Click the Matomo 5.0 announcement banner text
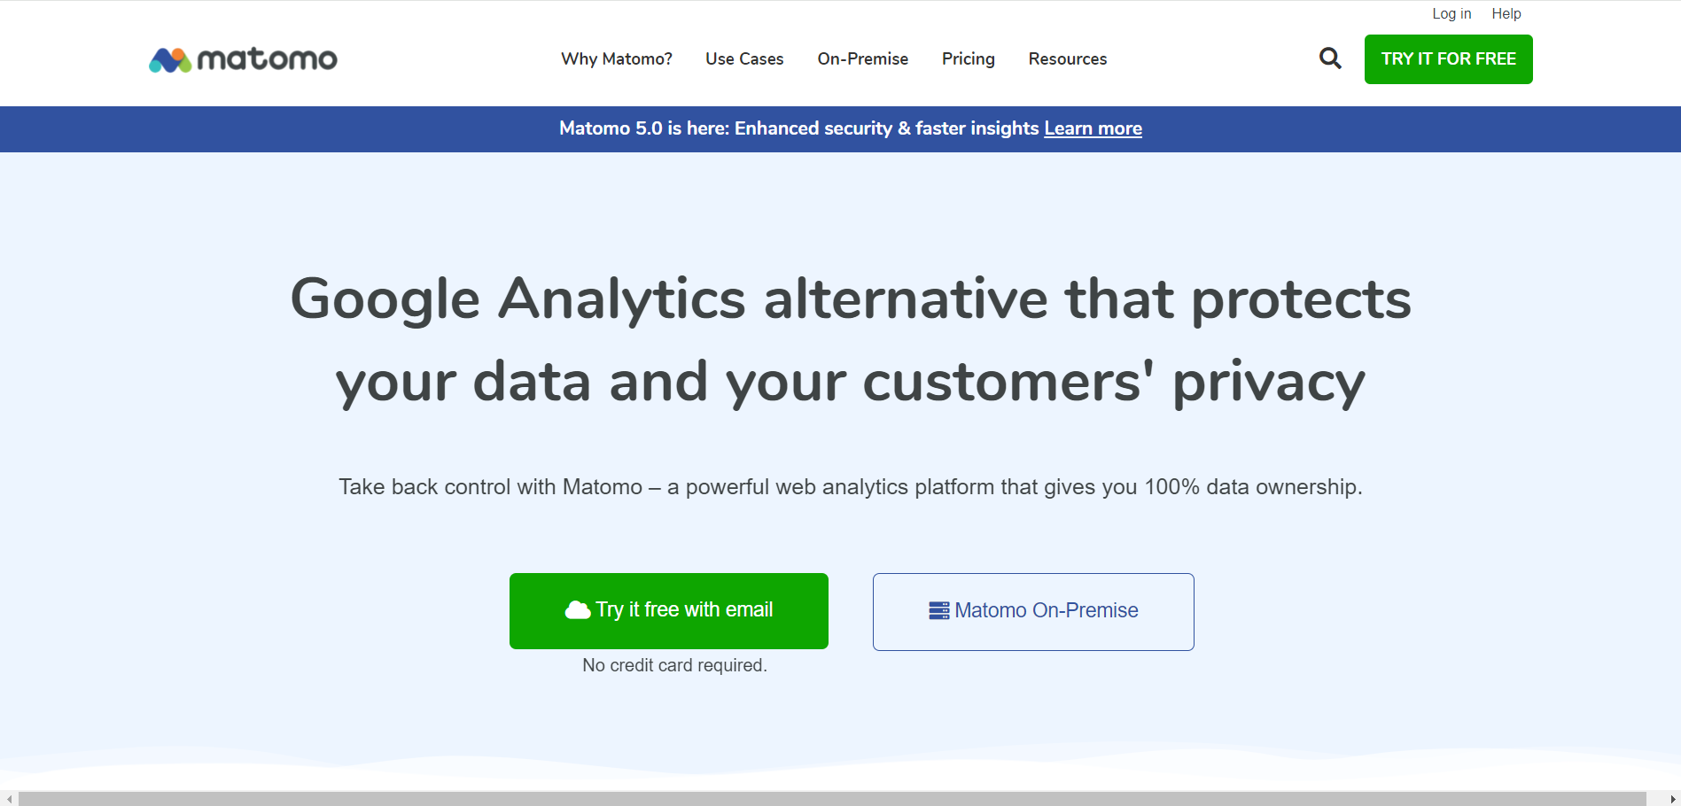 pyautogui.click(x=798, y=128)
